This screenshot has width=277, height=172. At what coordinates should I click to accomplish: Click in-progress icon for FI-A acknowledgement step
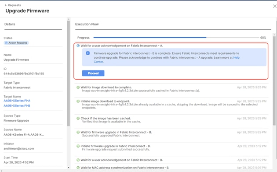(78, 46)
